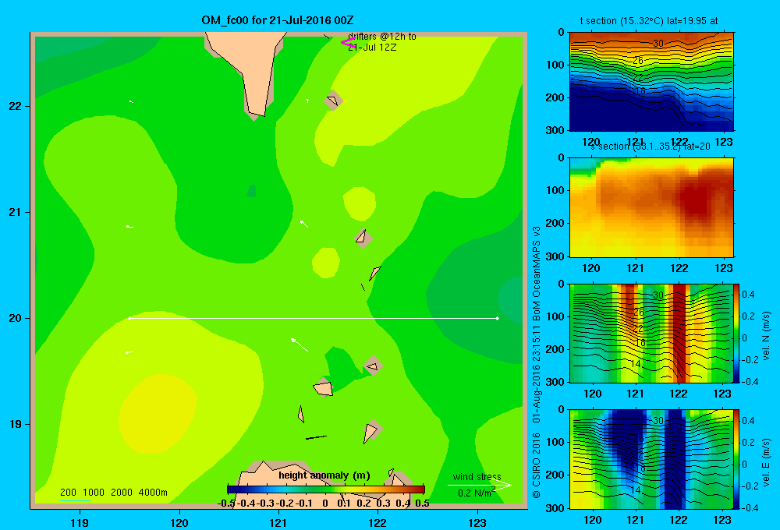The height and width of the screenshot is (530, 780).
Task: Click the vel. N color scale bar
Action: (x=737, y=333)
